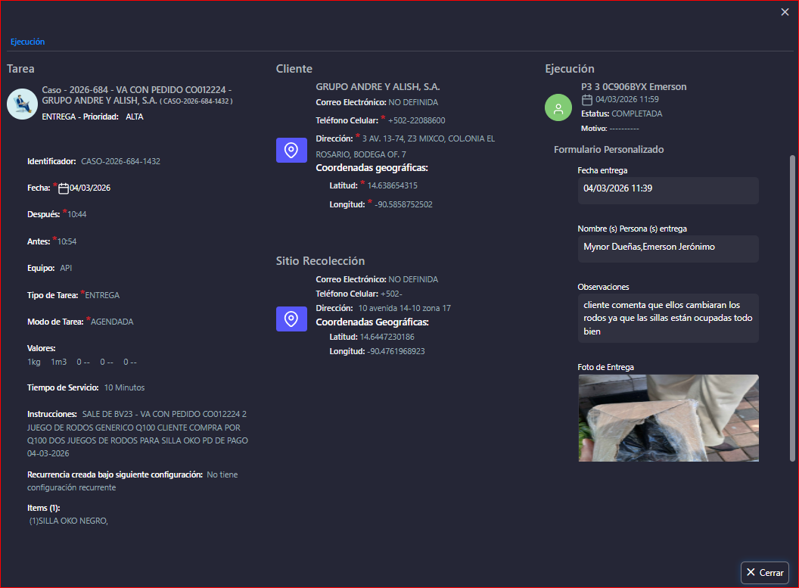Open the calendar icon beside Fecha
The image size is (799, 588).
(x=64, y=188)
